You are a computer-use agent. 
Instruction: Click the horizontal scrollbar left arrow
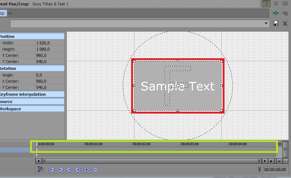point(39,161)
